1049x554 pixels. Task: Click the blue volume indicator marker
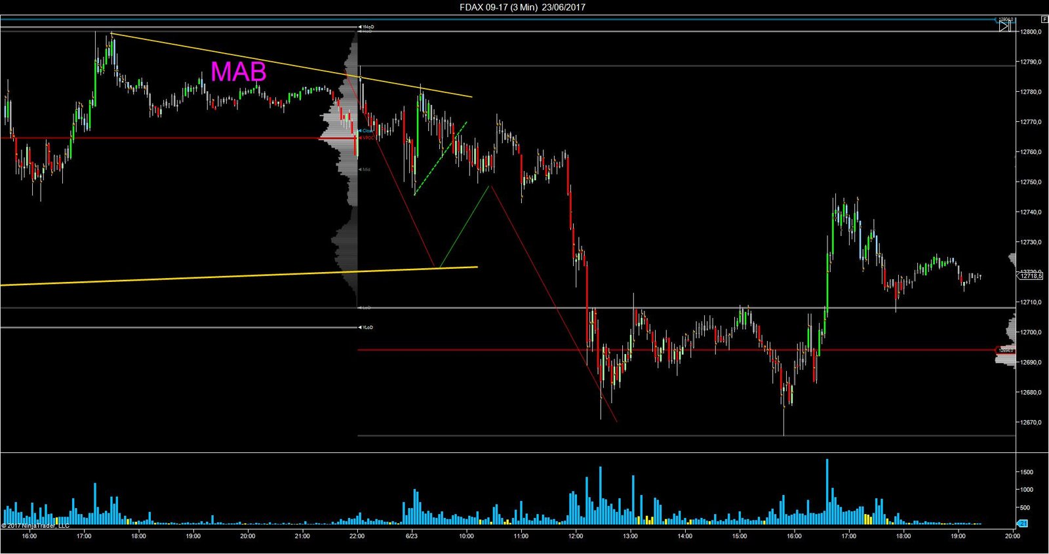click(x=1021, y=523)
